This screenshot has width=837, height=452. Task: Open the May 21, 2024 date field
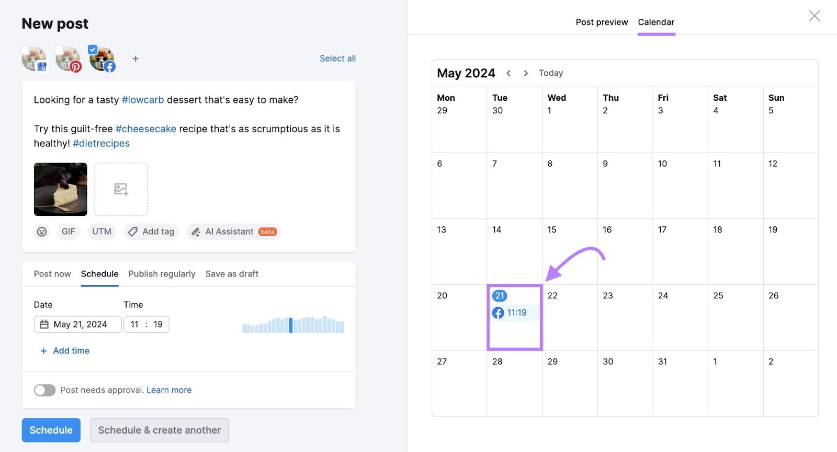pyautogui.click(x=81, y=324)
